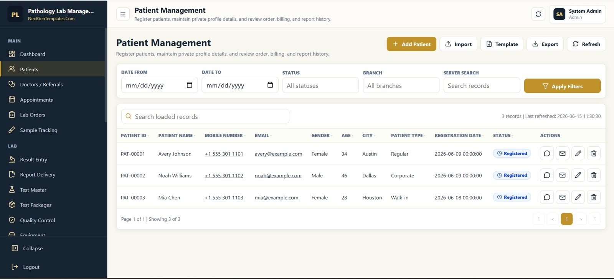
Task: Sort by Age column header
Action: pyautogui.click(x=347, y=136)
